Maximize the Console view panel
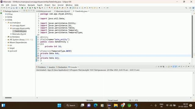Screen dimensions: 195x109 point(193,67)
